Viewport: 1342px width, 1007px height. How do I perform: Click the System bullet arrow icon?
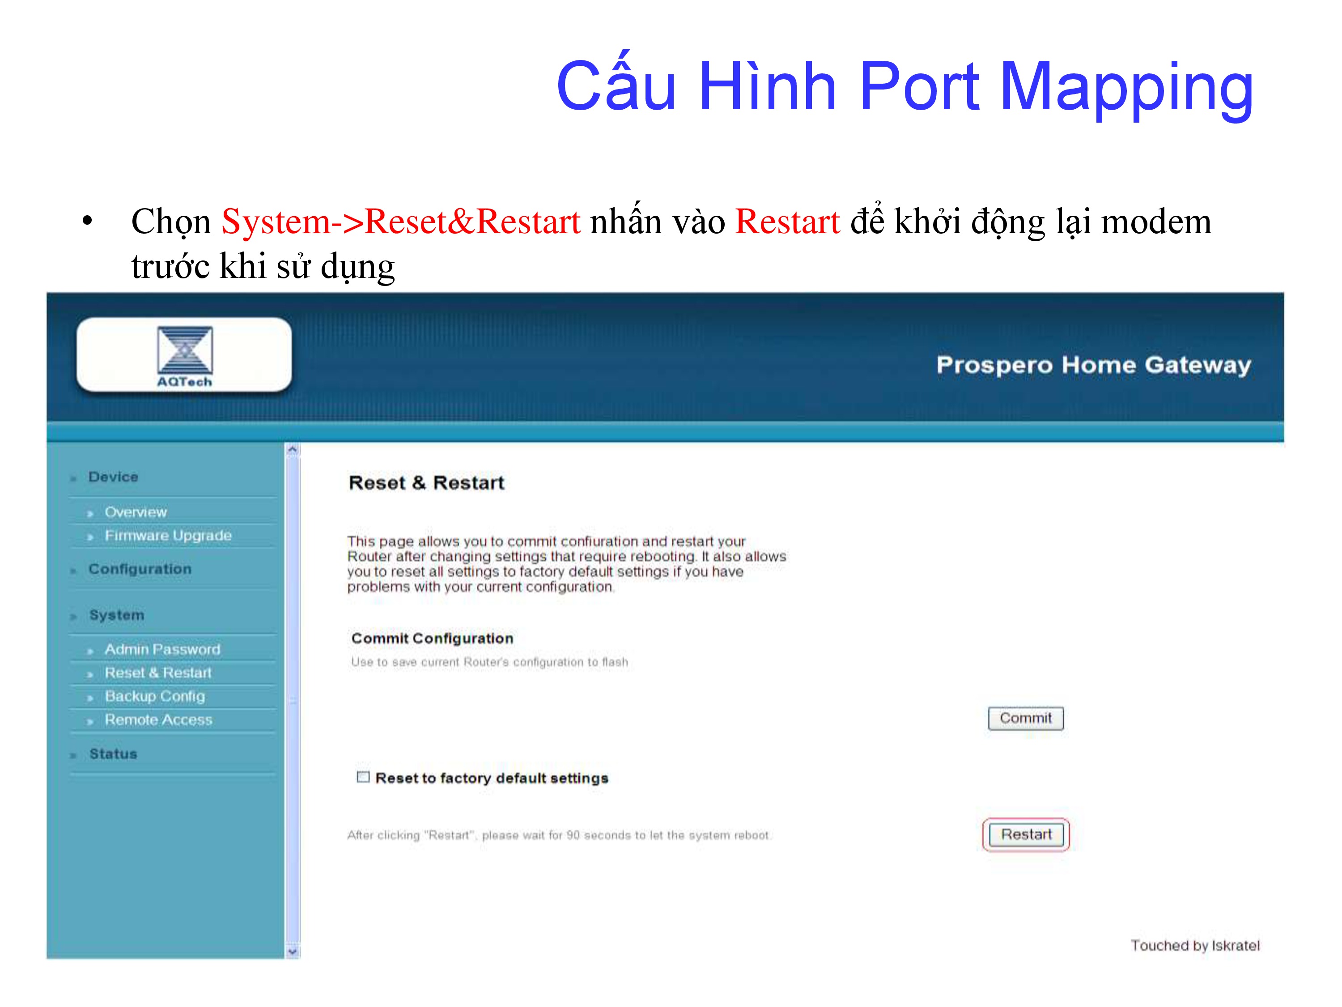tap(73, 617)
